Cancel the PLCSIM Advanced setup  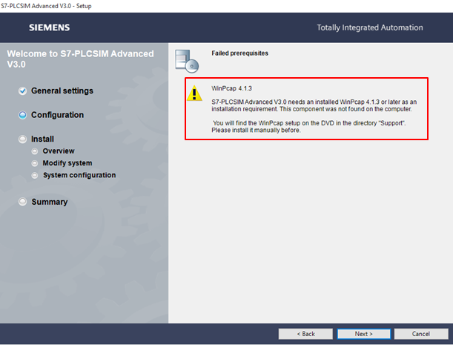421,334
